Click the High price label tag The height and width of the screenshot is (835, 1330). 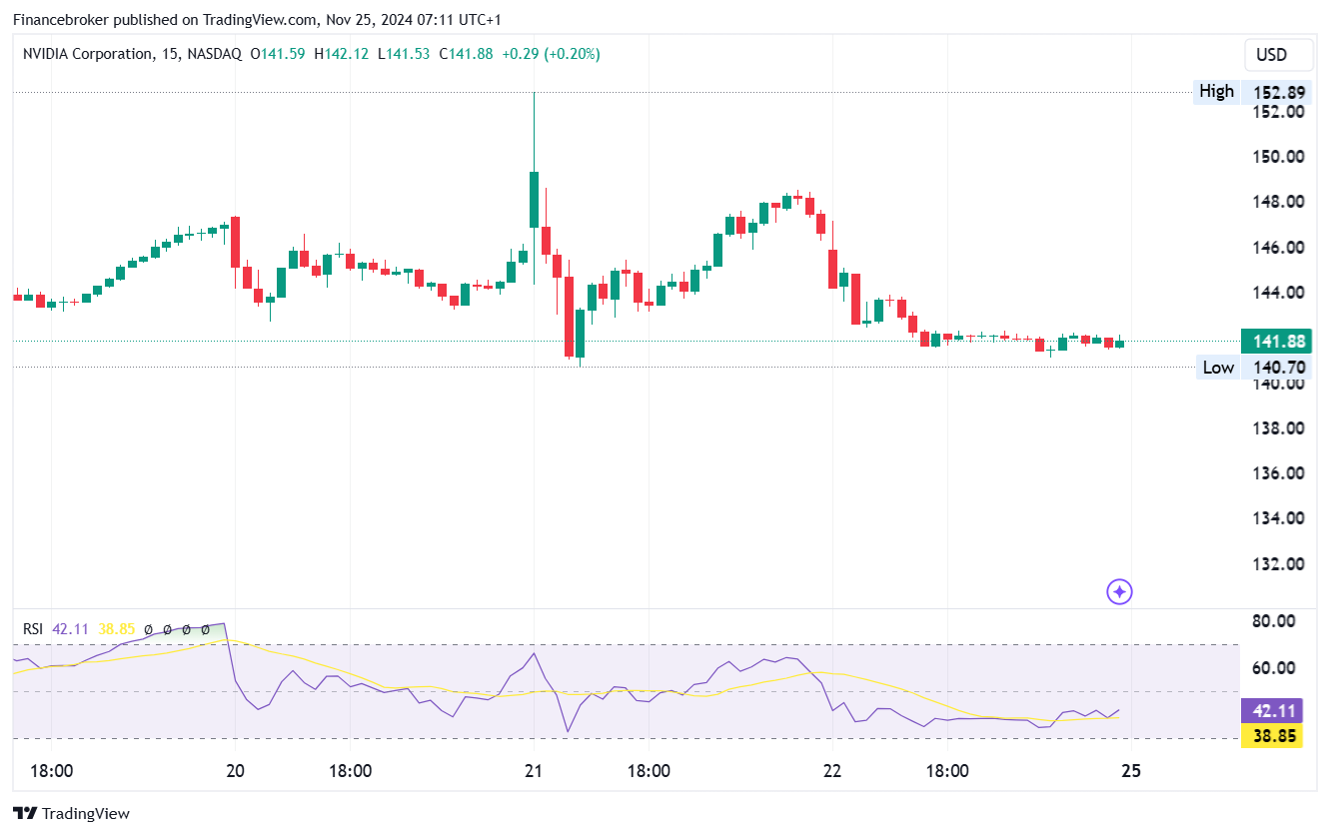pyautogui.click(x=1216, y=91)
